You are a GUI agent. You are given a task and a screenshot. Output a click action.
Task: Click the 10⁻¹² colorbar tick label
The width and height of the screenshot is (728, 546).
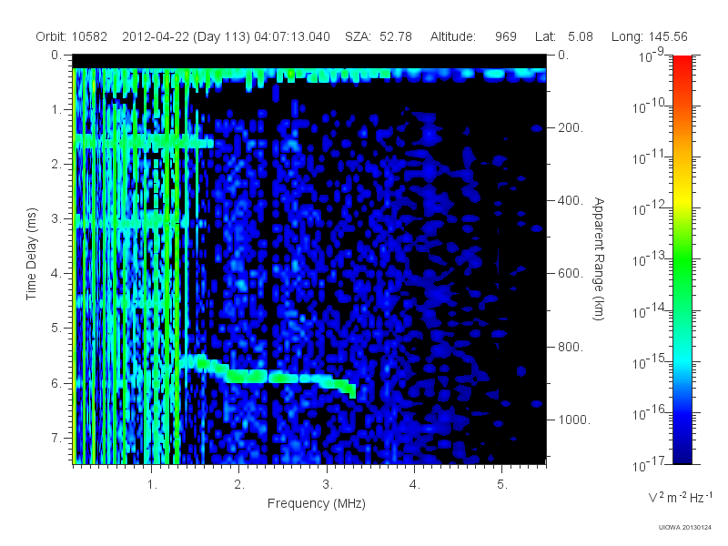point(650,208)
